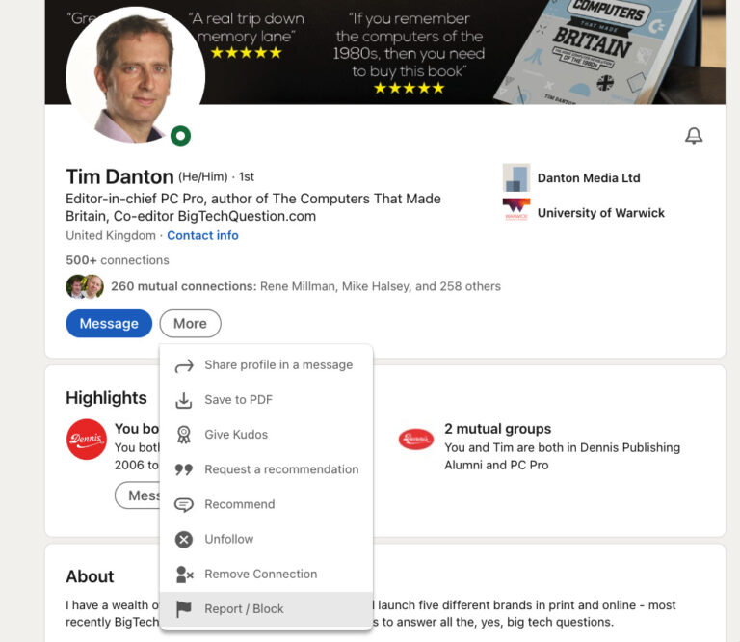Image resolution: width=740 pixels, height=642 pixels.
Task: Click the Danton Media Ltd company logo
Action: (x=516, y=177)
